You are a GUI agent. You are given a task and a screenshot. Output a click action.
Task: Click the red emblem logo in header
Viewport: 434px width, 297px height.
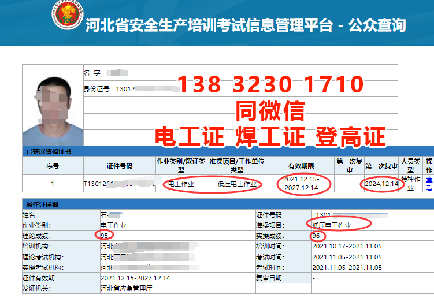(x=68, y=19)
